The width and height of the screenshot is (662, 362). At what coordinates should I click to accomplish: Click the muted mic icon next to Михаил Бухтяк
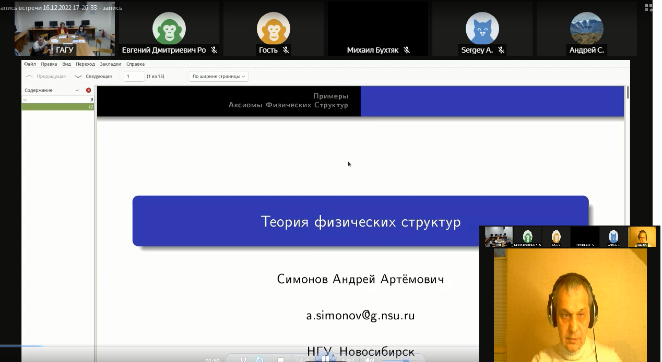(407, 51)
